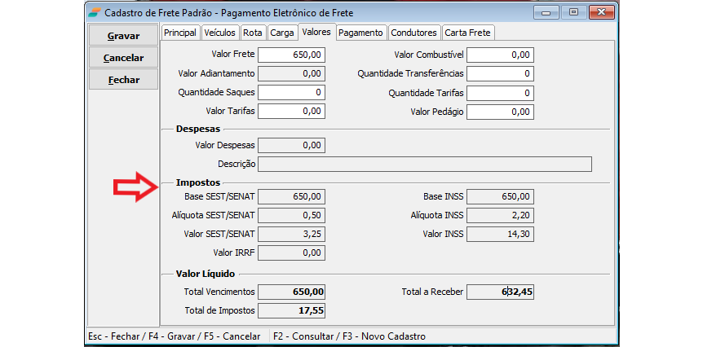This screenshot has height=347, width=703.
Task: Select the Quantidade Transferências field
Action: coord(500,74)
